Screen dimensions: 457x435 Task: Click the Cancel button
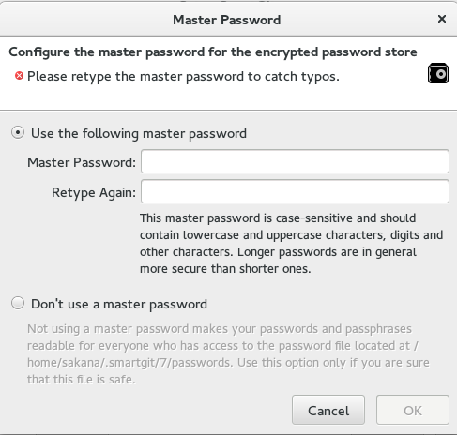328,410
